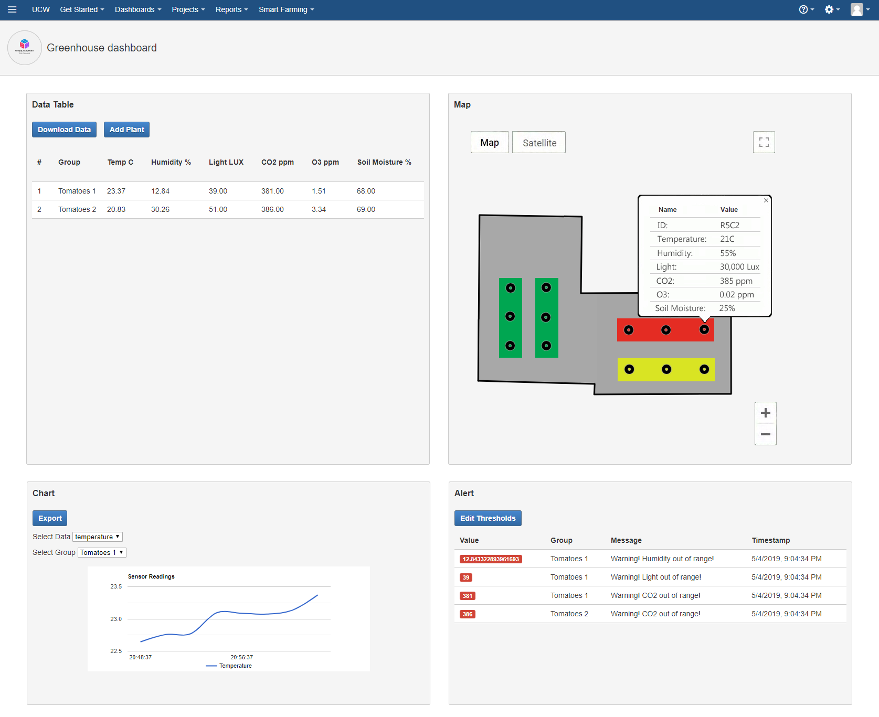Click the Edit Thresholds button
The width and height of the screenshot is (879, 717).
click(488, 518)
